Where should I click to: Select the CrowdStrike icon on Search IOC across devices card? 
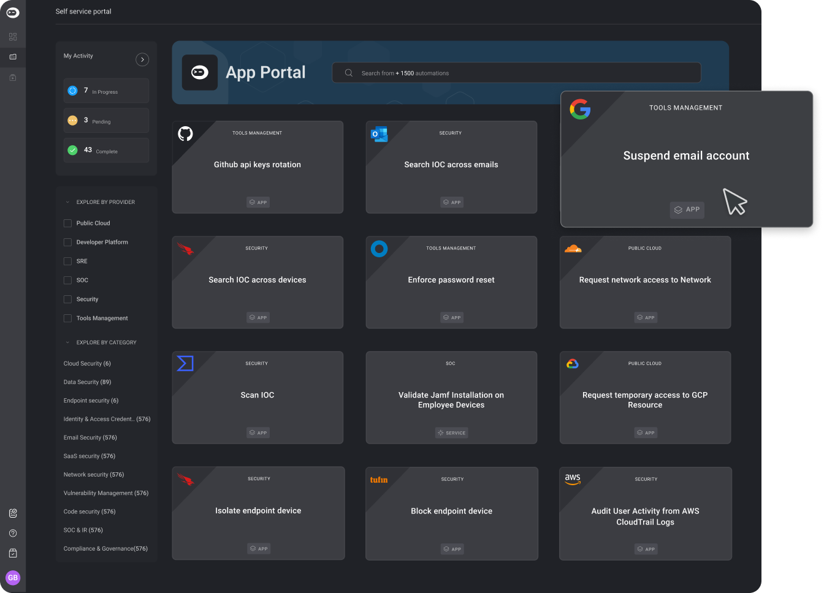tap(185, 247)
